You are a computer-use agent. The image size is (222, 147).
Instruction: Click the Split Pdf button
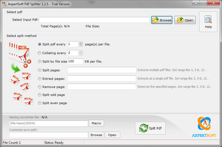click(x=150, y=128)
